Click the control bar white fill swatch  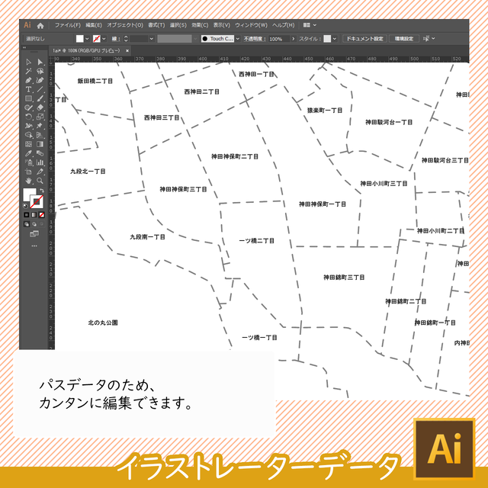pyautogui.click(x=79, y=39)
